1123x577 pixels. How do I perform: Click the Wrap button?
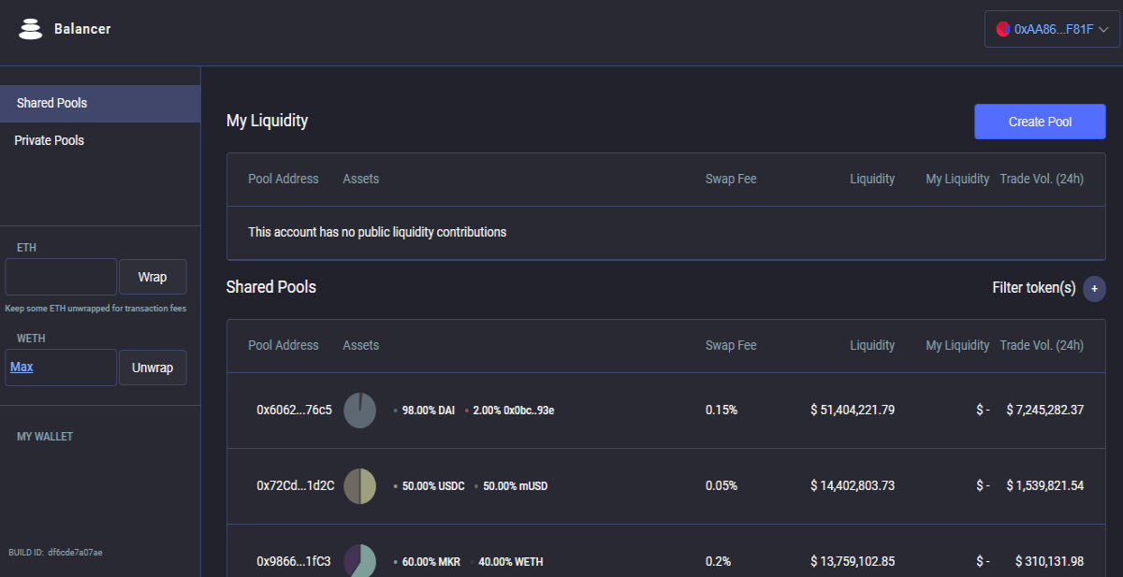click(153, 277)
